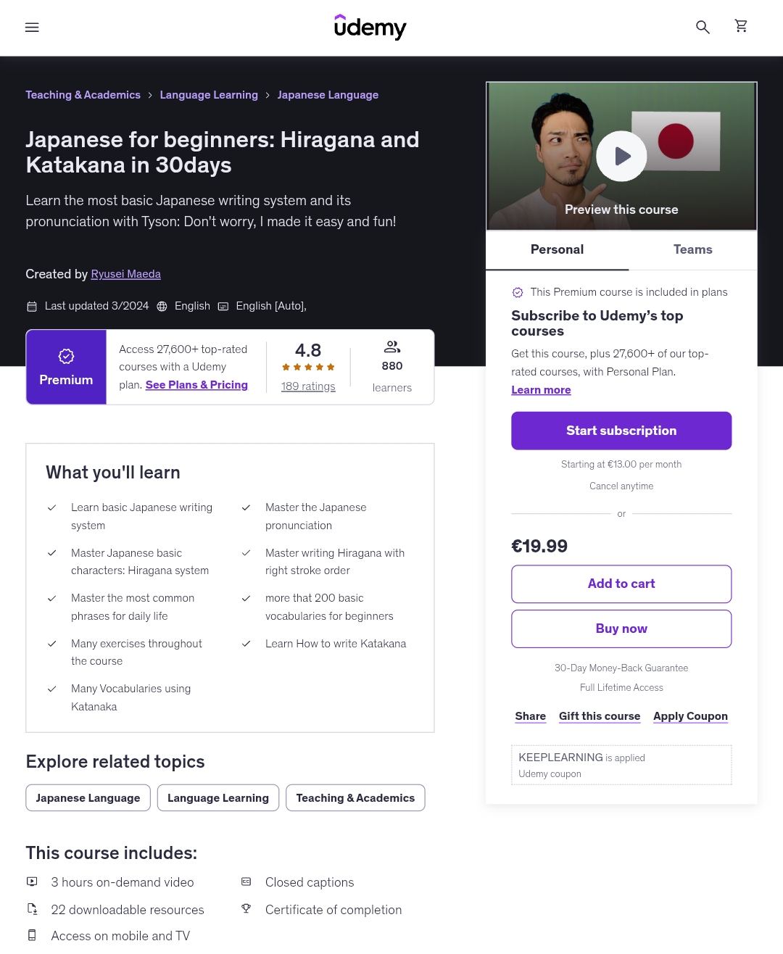The image size is (783, 954).
Task: Click the Premium badge icon
Action: (x=66, y=356)
